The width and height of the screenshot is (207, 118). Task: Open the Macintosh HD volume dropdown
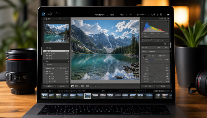(68, 68)
